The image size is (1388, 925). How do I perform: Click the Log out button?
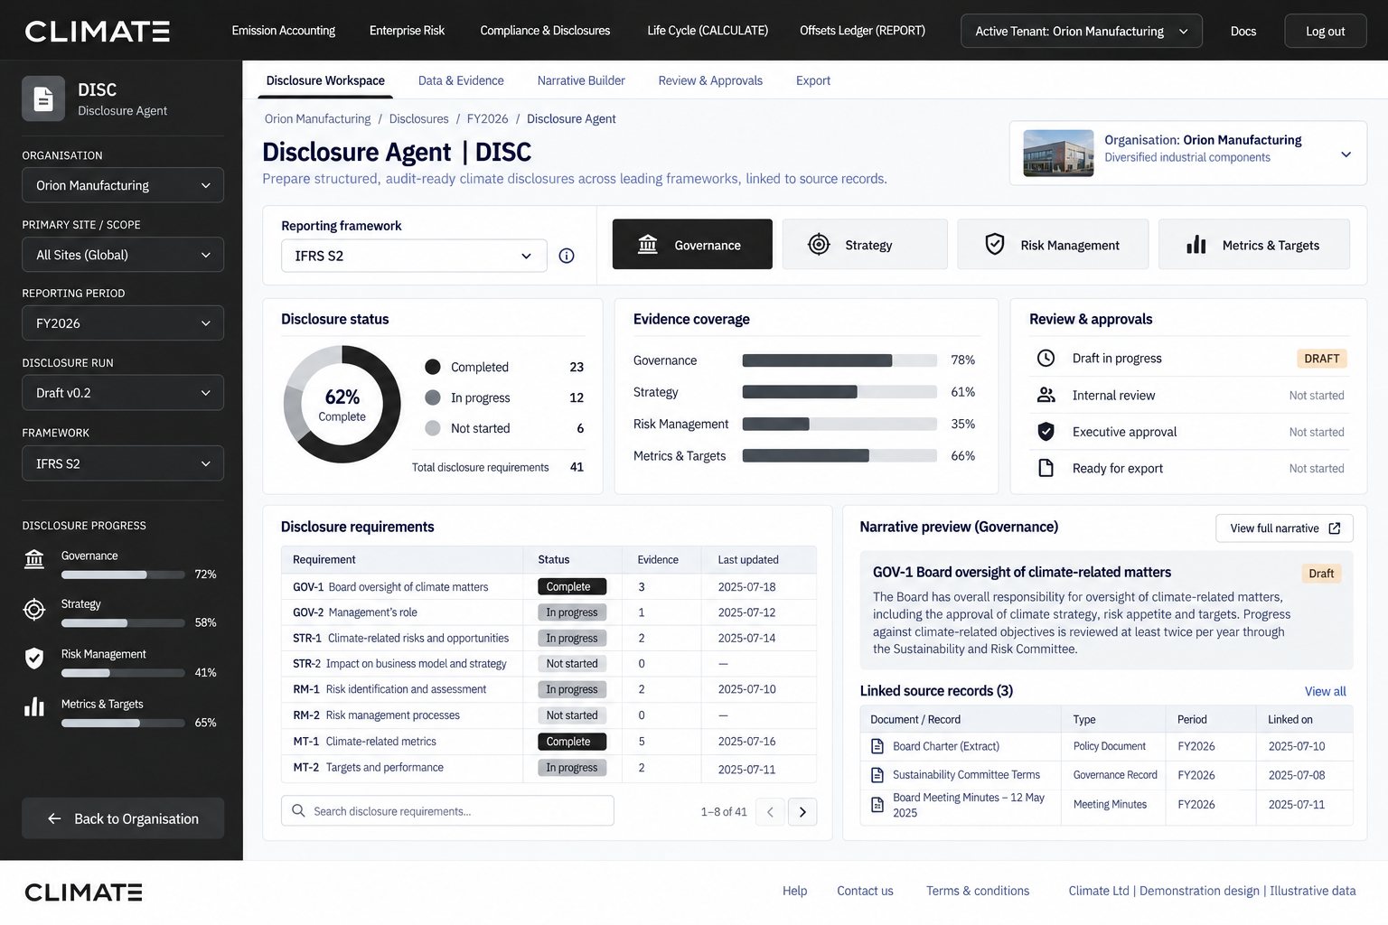click(x=1326, y=31)
